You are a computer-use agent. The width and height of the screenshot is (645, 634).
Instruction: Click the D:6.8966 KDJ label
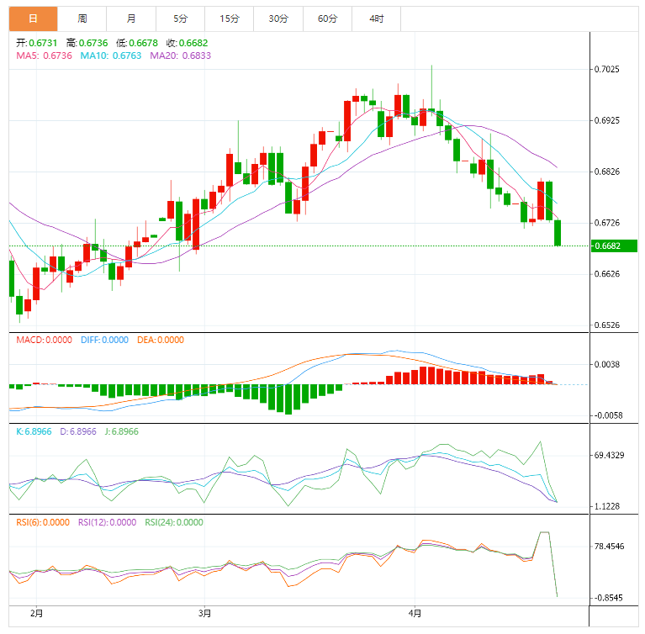point(78,431)
